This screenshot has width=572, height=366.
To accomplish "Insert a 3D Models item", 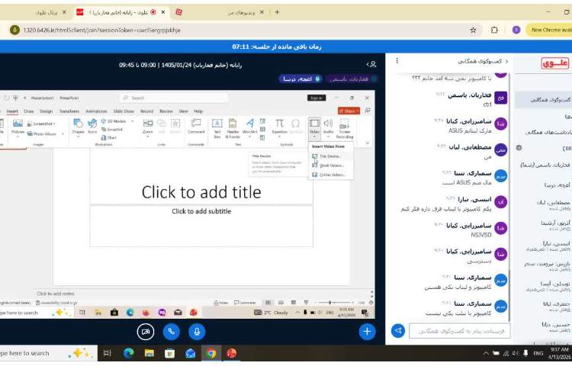I will click(x=115, y=121).
